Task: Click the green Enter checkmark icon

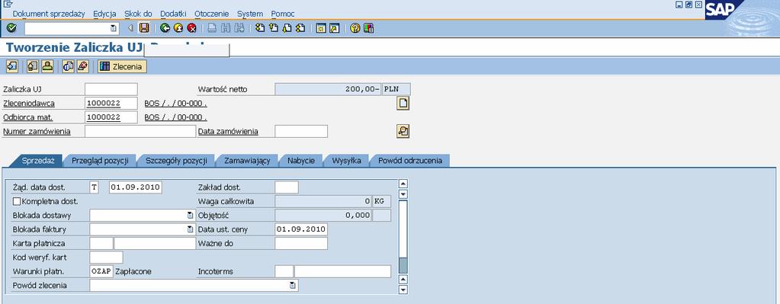Action: click(x=12, y=28)
